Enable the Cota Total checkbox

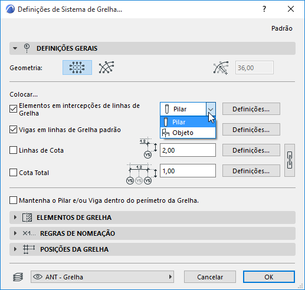pos(13,173)
